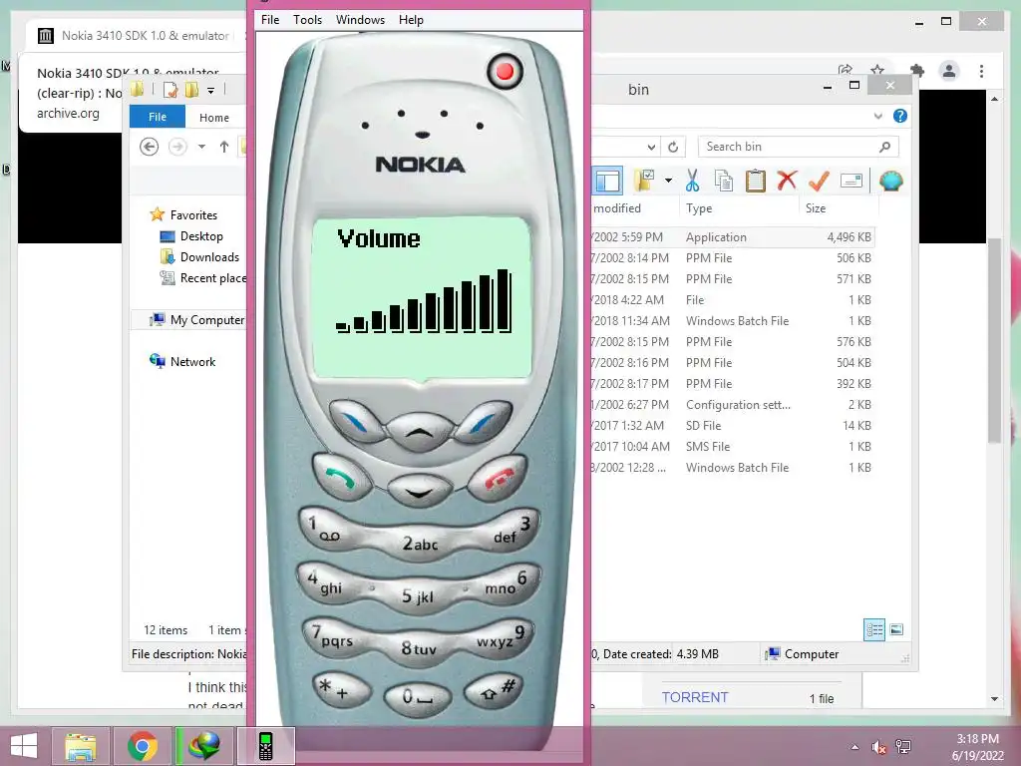1021x766 pixels.
Task: Click the Paste clipboard icon in Explorer toolbar
Action: coord(756,181)
